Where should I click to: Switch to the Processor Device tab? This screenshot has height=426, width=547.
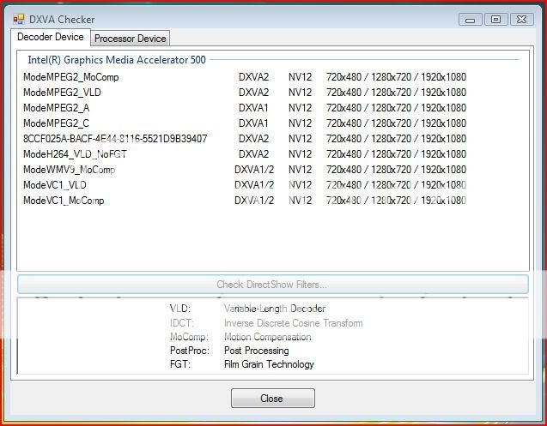point(130,39)
